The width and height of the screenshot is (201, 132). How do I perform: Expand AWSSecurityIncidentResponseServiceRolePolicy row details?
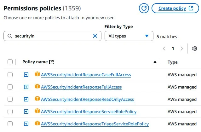[26, 112]
